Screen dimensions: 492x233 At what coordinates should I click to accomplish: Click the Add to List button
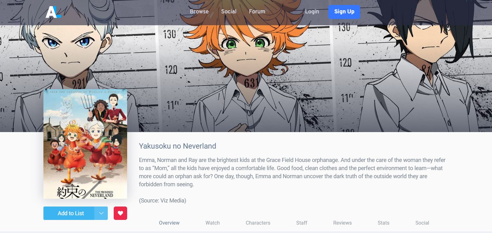(69, 213)
